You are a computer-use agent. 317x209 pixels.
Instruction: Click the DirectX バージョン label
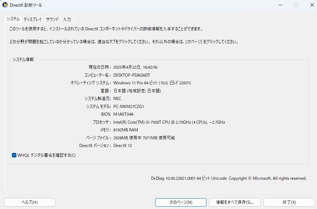[x=95, y=146]
